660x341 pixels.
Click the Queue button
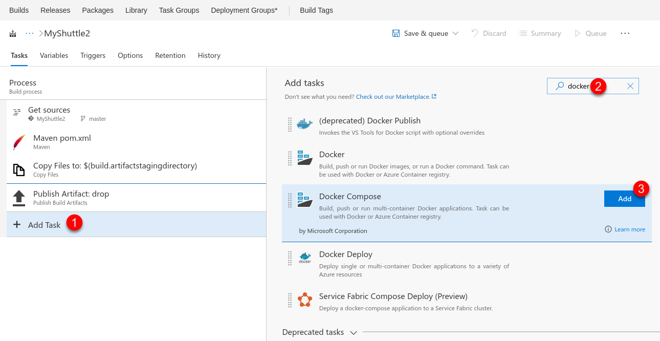[x=590, y=33]
